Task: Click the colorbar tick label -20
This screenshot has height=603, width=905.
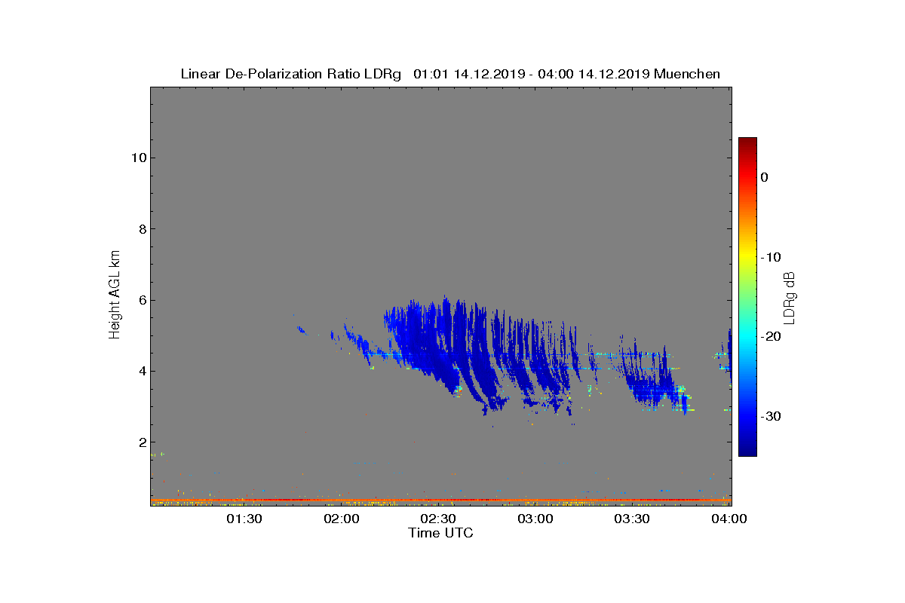Action: [770, 337]
